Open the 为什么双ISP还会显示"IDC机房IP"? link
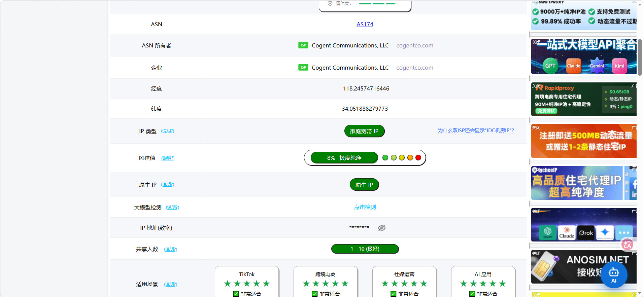Image resolution: width=643 pixels, height=297 pixels. (476, 131)
